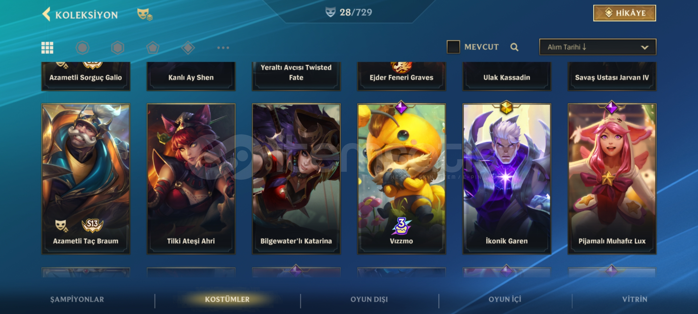Open skin search with magnifier icon

pyautogui.click(x=514, y=47)
